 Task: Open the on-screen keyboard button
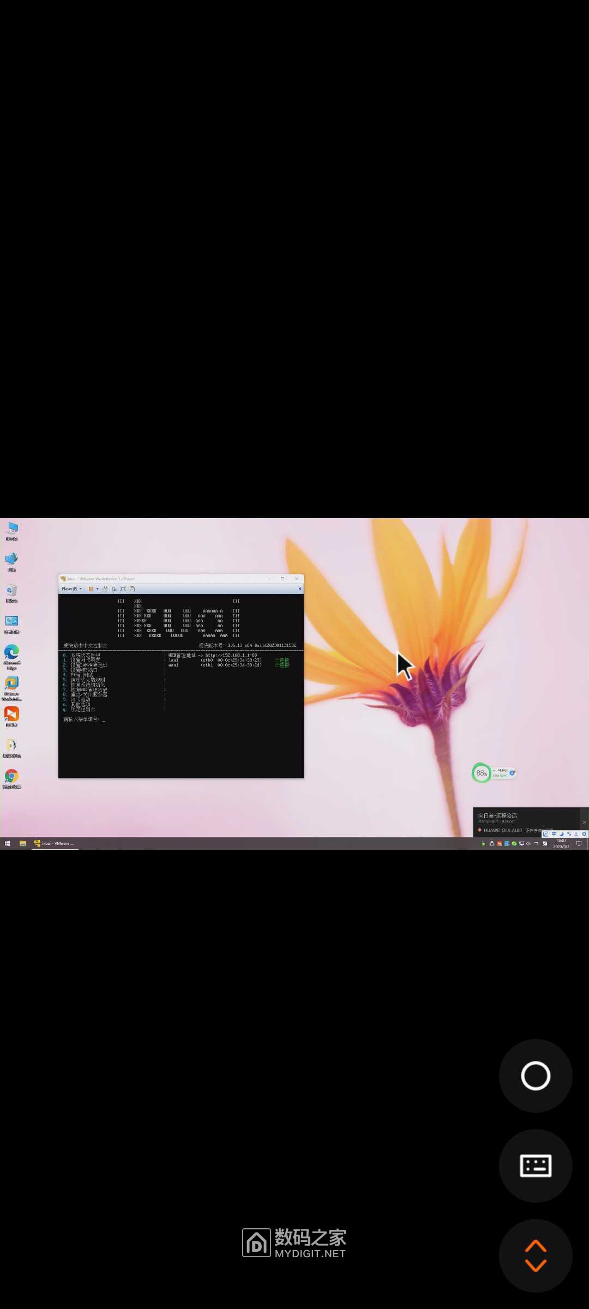[x=536, y=1166]
